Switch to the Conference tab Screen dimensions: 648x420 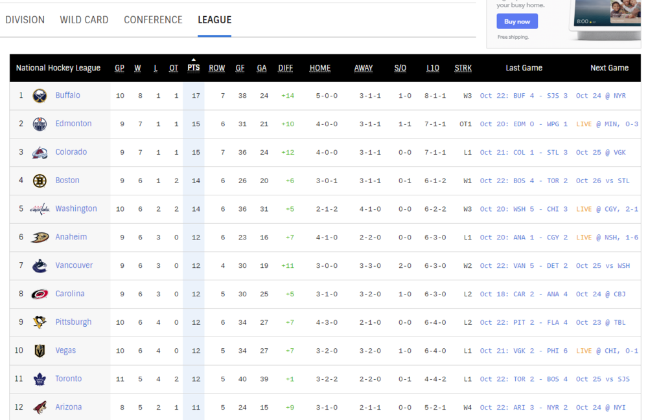click(153, 20)
